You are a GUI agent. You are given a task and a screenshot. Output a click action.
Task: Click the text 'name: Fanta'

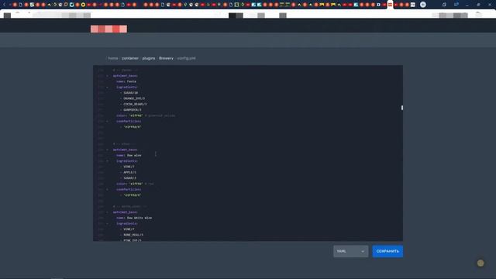tap(126, 81)
